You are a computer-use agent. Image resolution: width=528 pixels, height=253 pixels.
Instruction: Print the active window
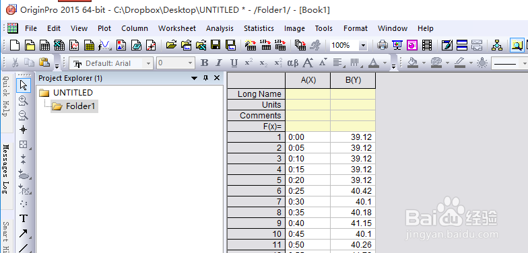tap(383, 44)
